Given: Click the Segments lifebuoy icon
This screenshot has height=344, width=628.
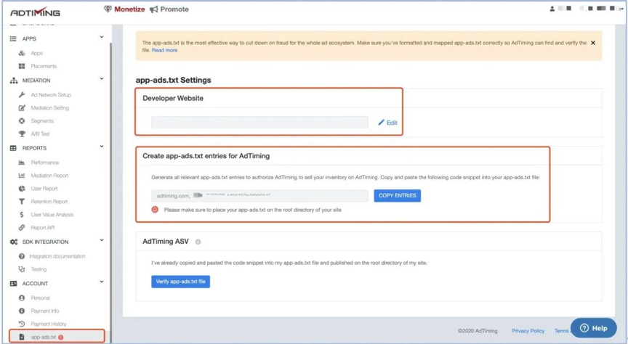Looking at the screenshot, I should (x=22, y=120).
